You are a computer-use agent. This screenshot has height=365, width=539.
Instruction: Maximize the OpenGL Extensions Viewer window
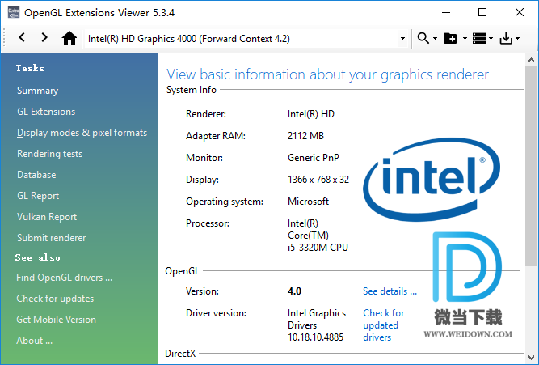coord(482,12)
